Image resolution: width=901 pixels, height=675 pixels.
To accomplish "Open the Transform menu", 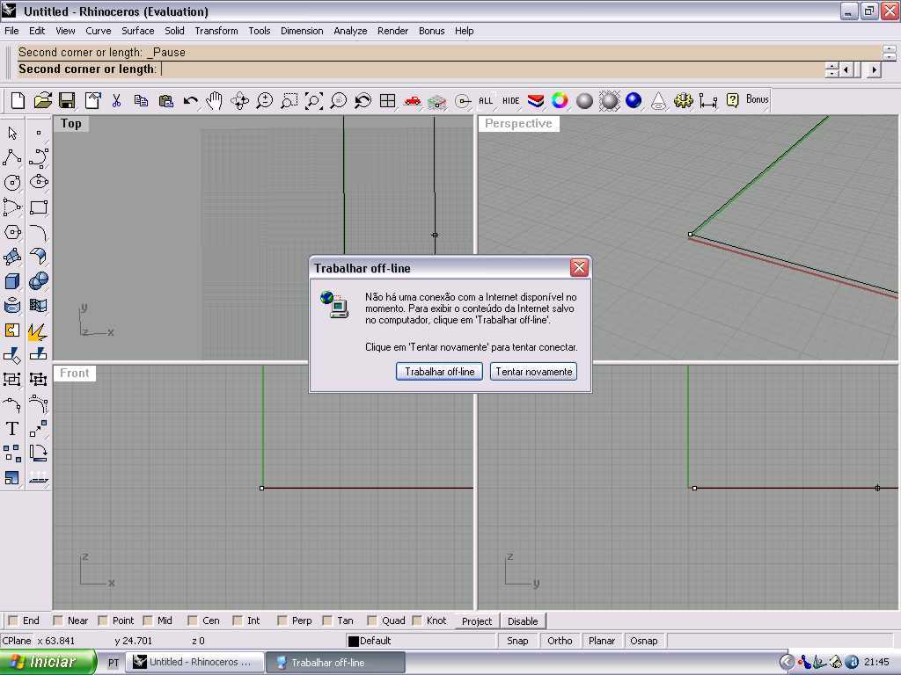I will coord(216,31).
